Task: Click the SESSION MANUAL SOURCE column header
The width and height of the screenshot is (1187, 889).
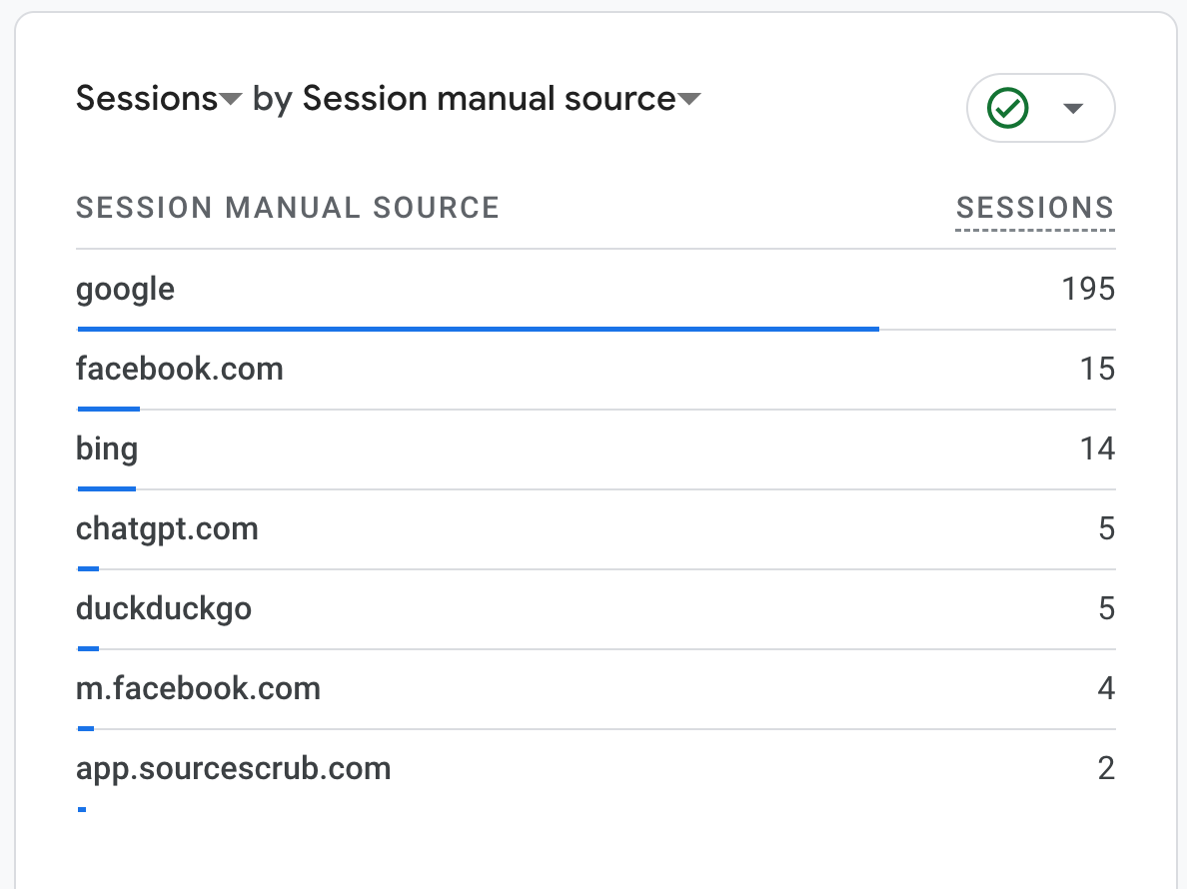Action: coord(288,208)
